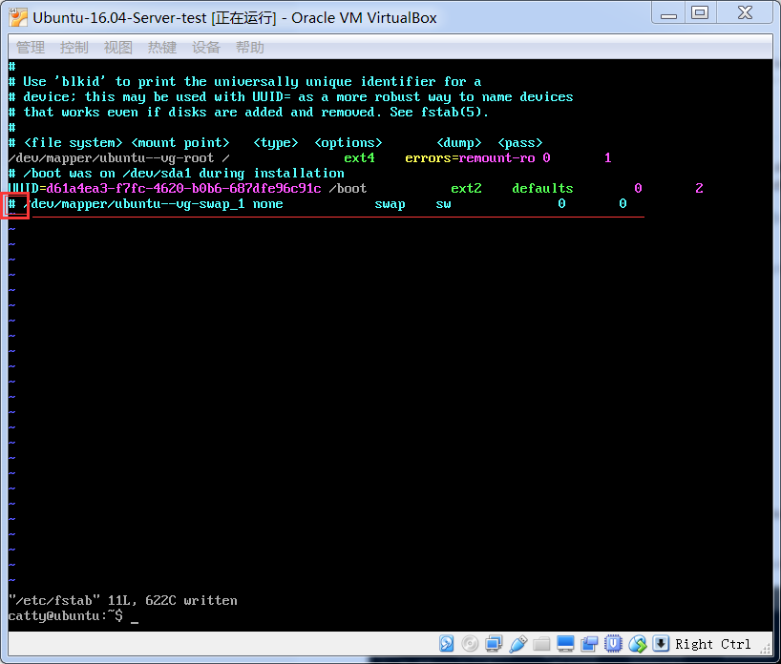Click the 'defaults' option text
781x664 pixels.
pos(542,188)
